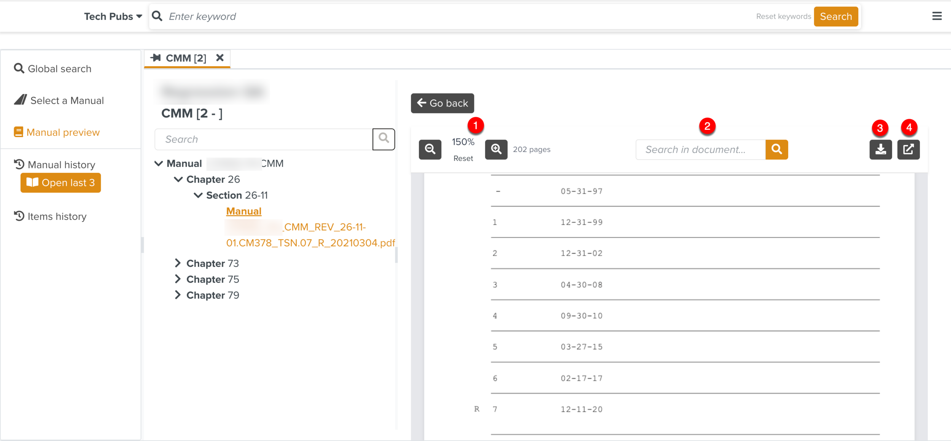951x441 pixels.
Task: Click the zoom out magnifier button
Action: pos(430,149)
